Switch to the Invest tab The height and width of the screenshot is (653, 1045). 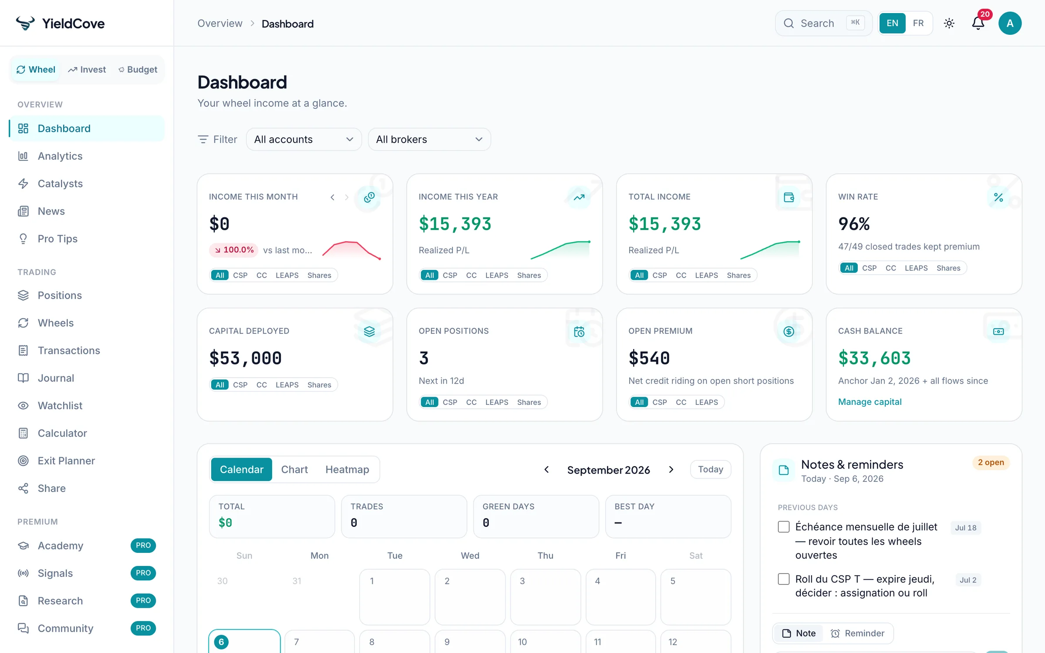tap(87, 70)
